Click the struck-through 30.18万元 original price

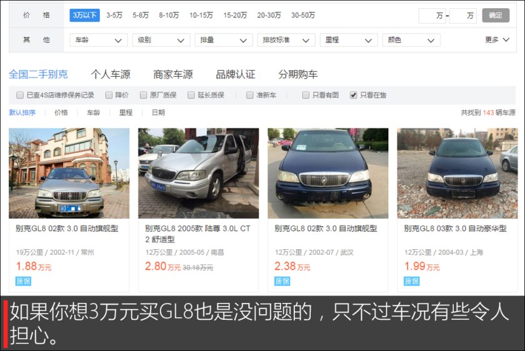click(x=198, y=268)
